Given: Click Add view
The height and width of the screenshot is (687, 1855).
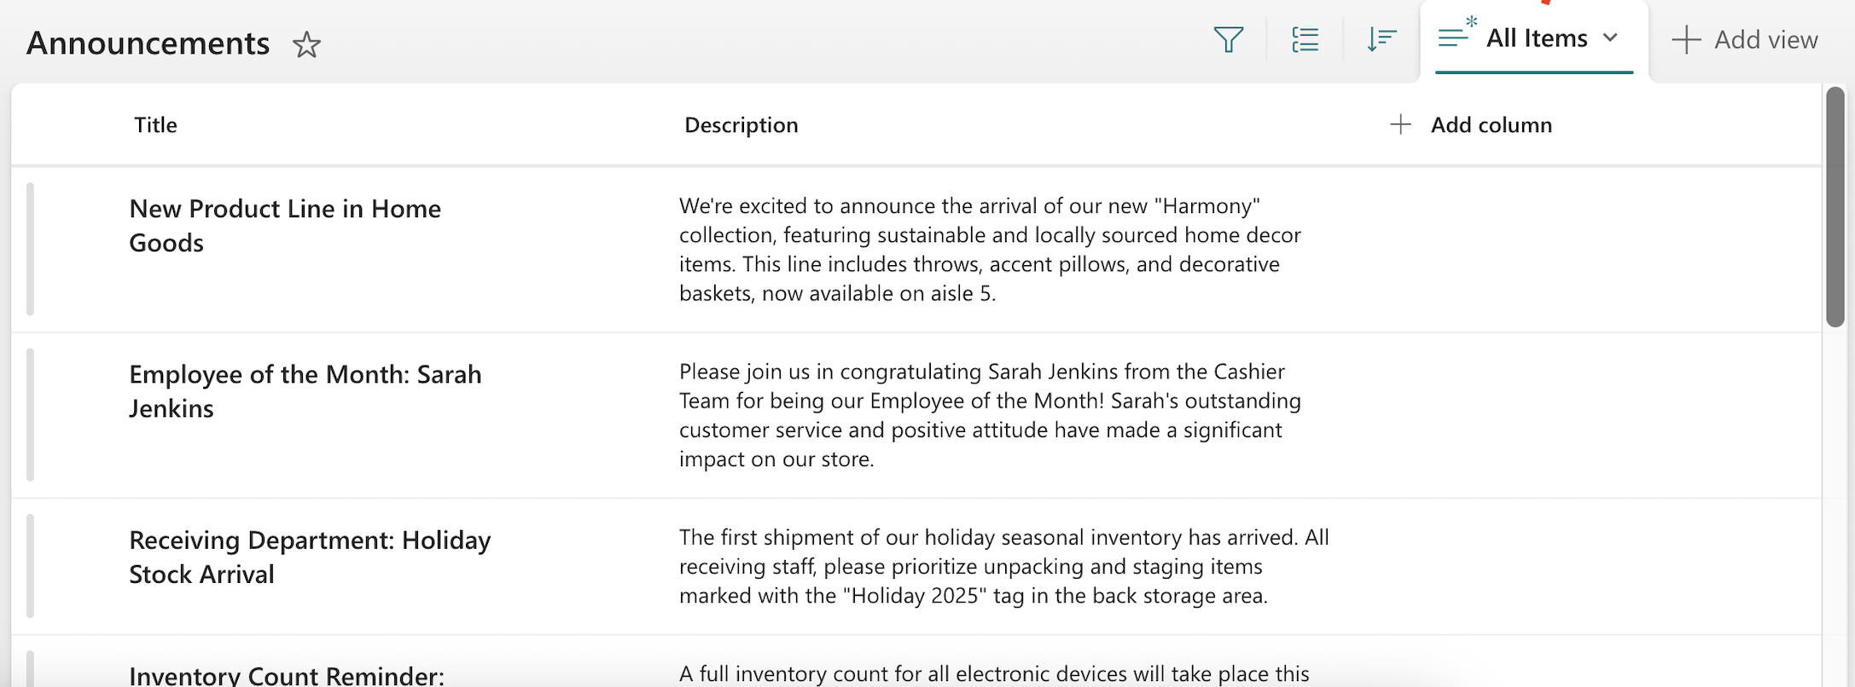Looking at the screenshot, I should point(1765,39).
